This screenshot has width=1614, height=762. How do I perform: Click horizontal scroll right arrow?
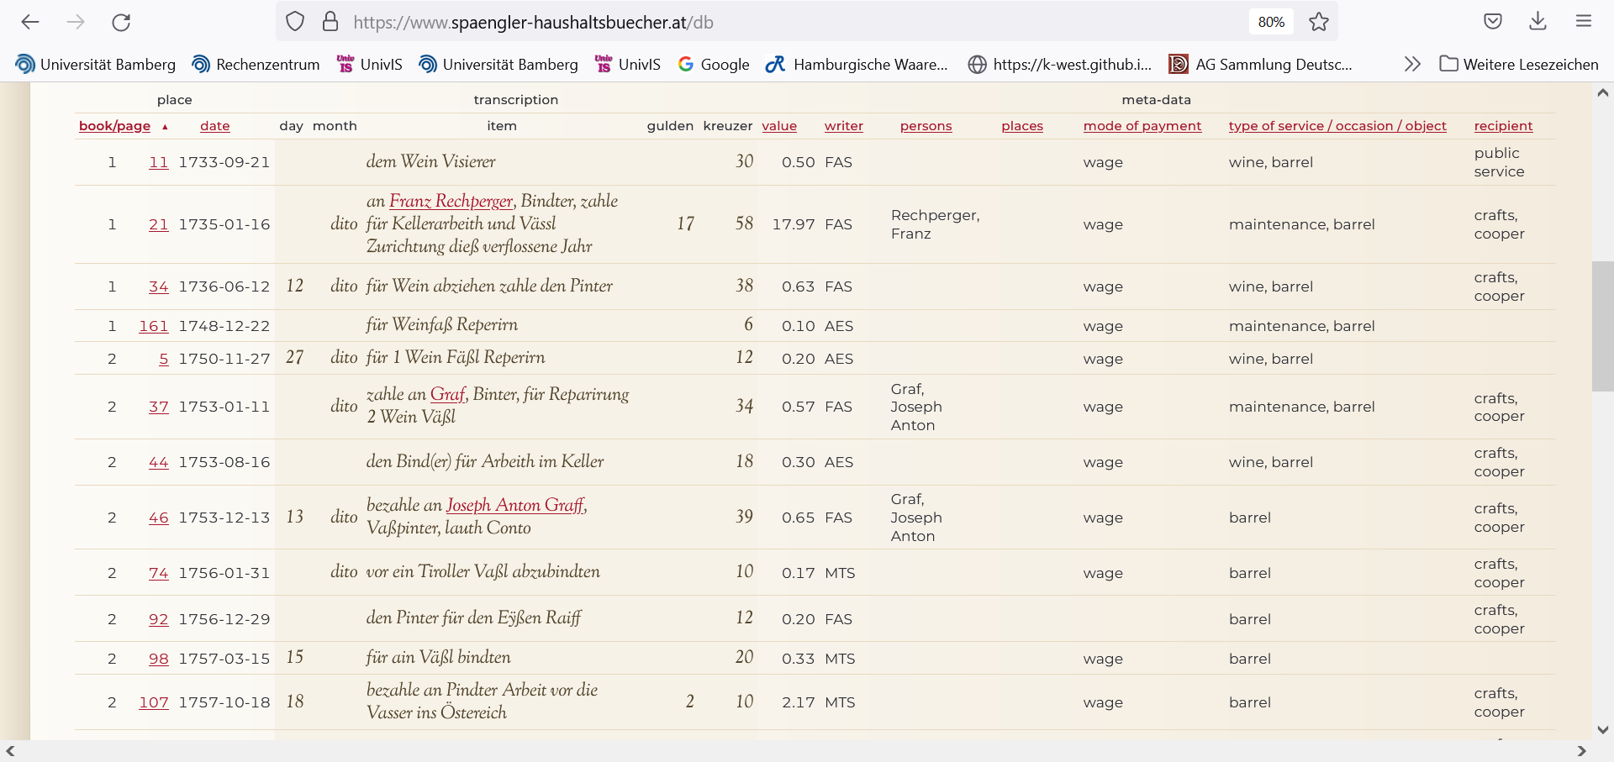tap(1581, 751)
